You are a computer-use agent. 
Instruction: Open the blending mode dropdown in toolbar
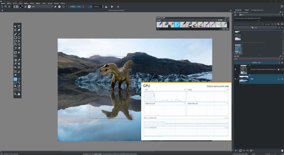[x=42, y=7]
